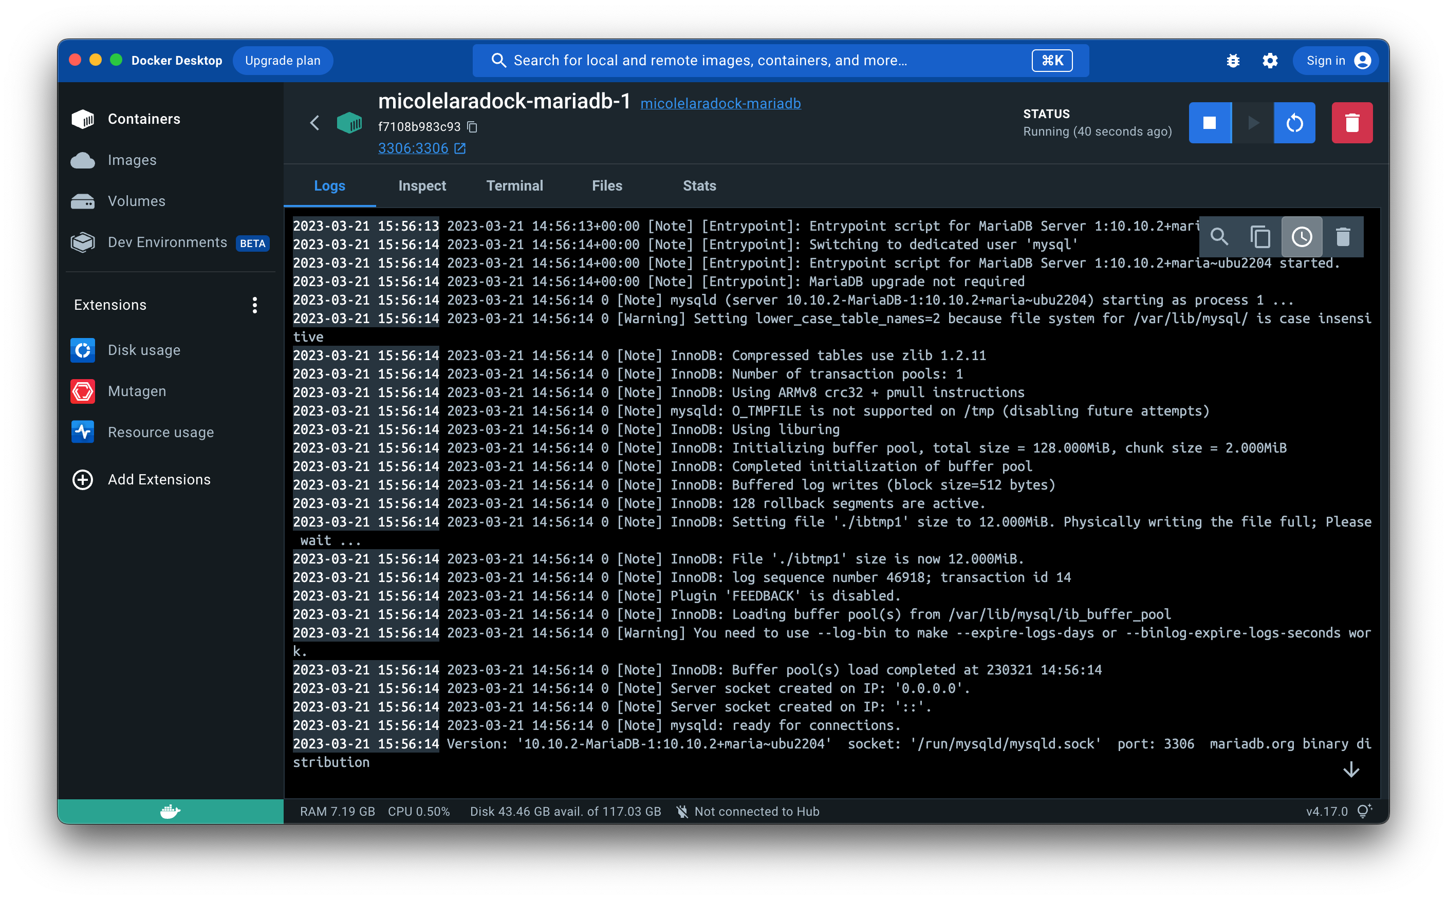Go back with the left chevron

(315, 123)
